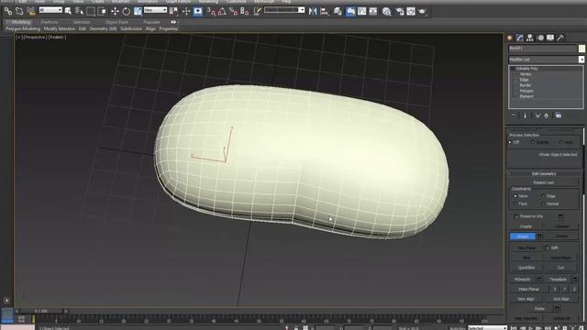Toggle the Spinner Snap icon
The height and width of the screenshot is (330, 587).
pyautogui.click(x=245, y=12)
